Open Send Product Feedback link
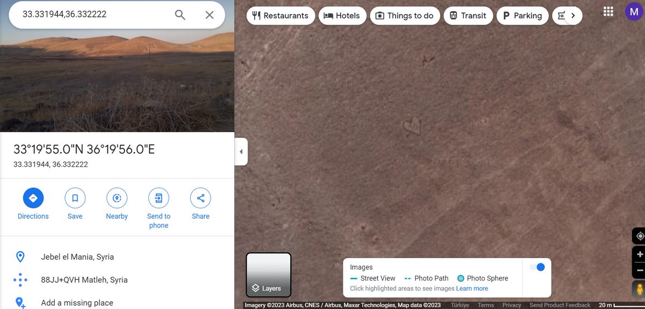The height and width of the screenshot is (309, 645). [x=560, y=305]
